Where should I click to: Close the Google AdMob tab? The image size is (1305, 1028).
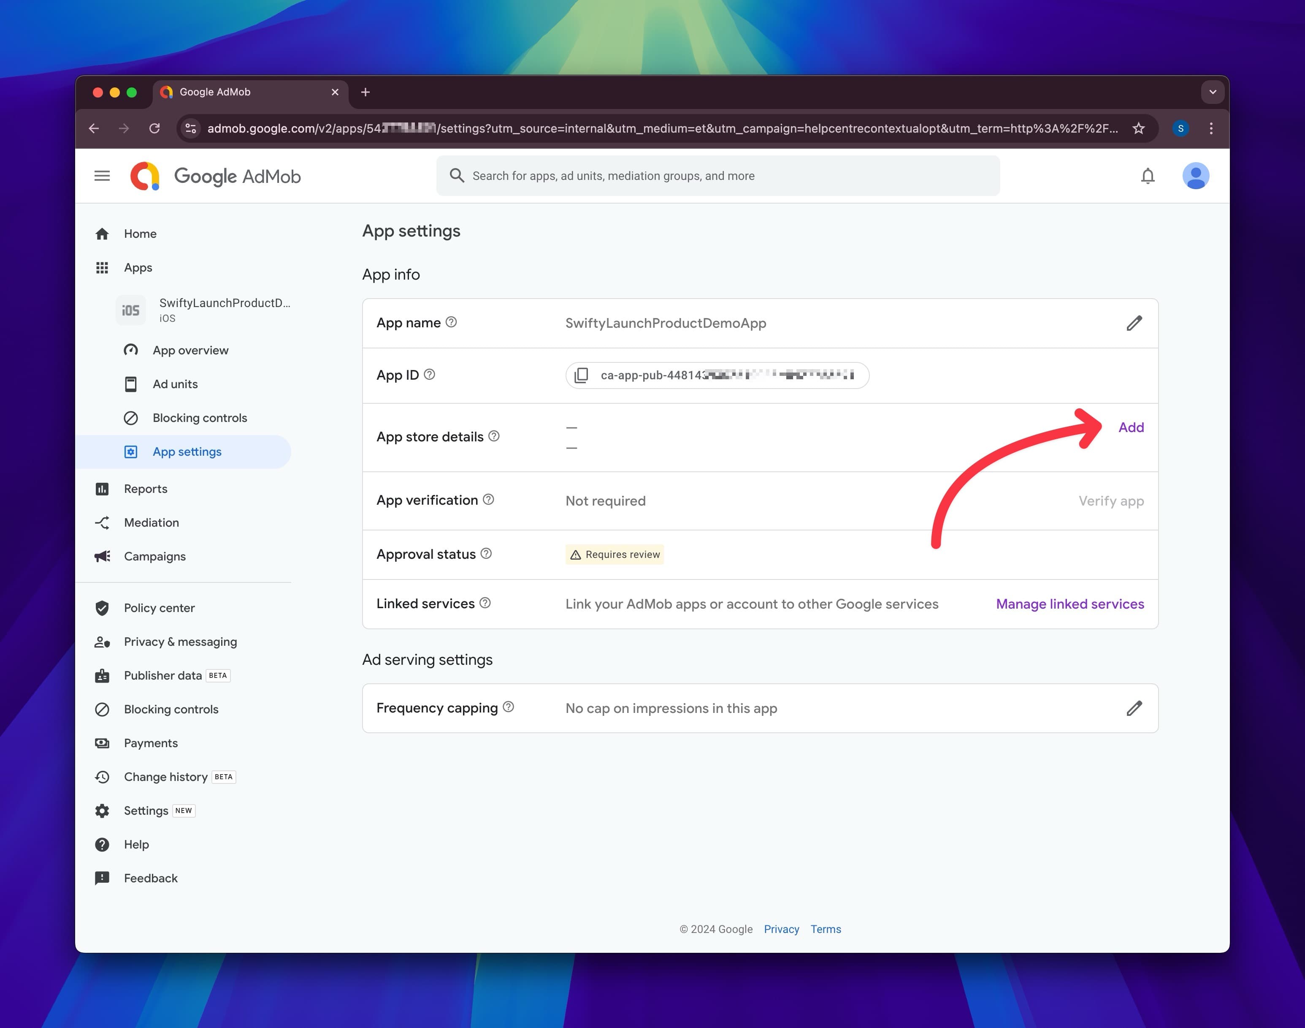click(x=335, y=92)
